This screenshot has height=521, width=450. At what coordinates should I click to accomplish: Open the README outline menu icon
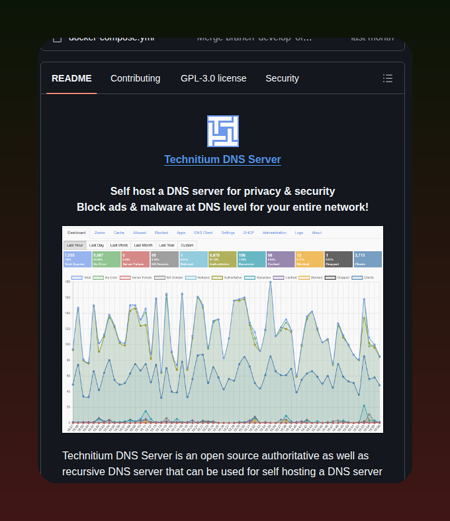point(387,78)
